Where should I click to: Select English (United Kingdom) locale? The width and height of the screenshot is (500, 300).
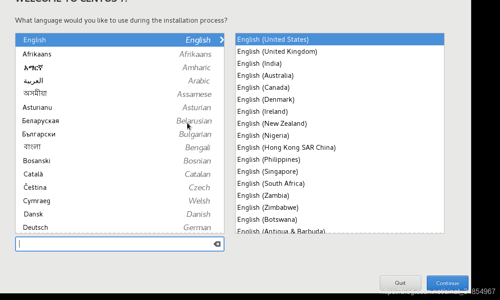pos(339,52)
